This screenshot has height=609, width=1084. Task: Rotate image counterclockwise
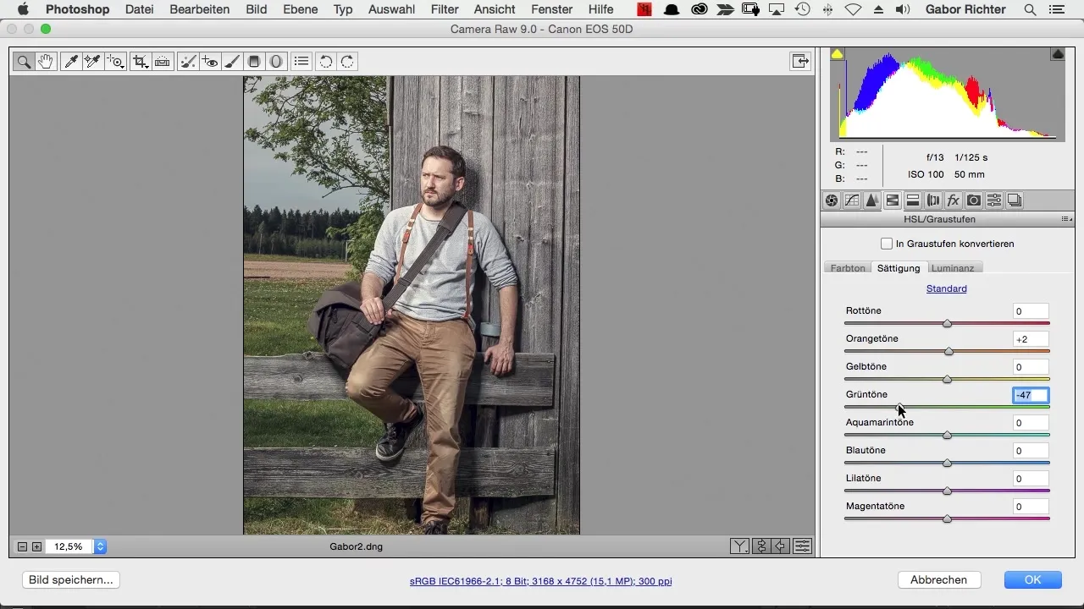pos(325,61)
